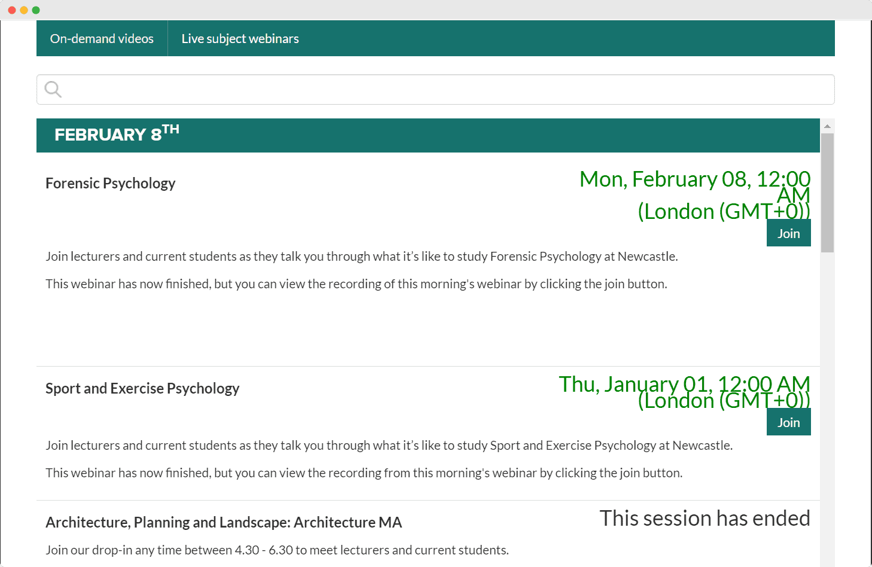Click the Sport webinar recording notice text

(364, 472)
